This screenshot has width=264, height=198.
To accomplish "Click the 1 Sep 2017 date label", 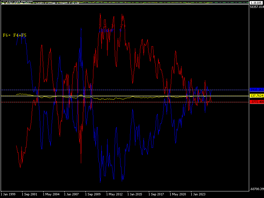I will [156, 194].
